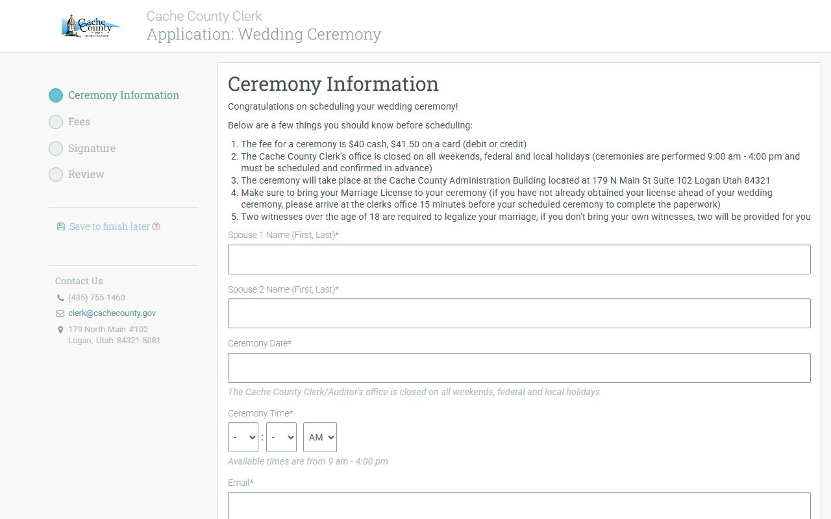Go to the Review step
This screenshot has height=519, width=831.
(86, 174)
